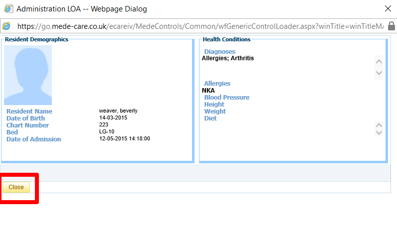This screenshot has height=236, width=397.
Task: Click the Chart Number value 223
Action: pos(104,124)
